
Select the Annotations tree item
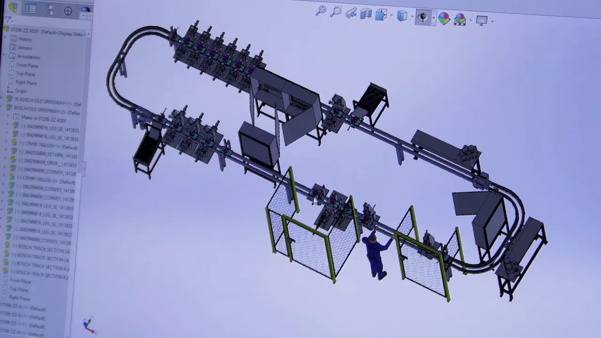[x=25, y=56]
